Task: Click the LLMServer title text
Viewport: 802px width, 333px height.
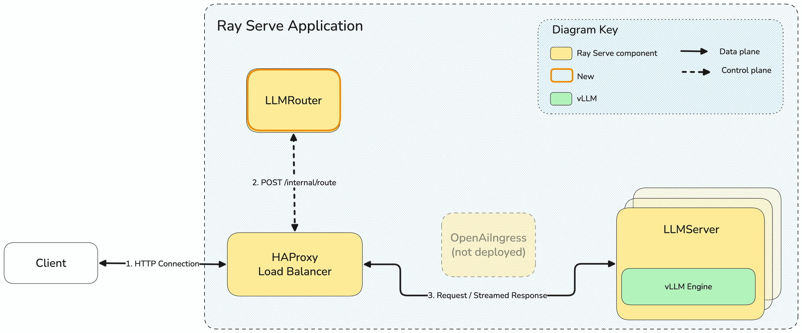Action: pyautogui.click(x=691, y=229)
